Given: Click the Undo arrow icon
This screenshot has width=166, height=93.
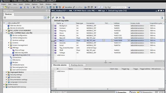Looking at the screenshot, I should pyautogui.click(x=37, y=7).
